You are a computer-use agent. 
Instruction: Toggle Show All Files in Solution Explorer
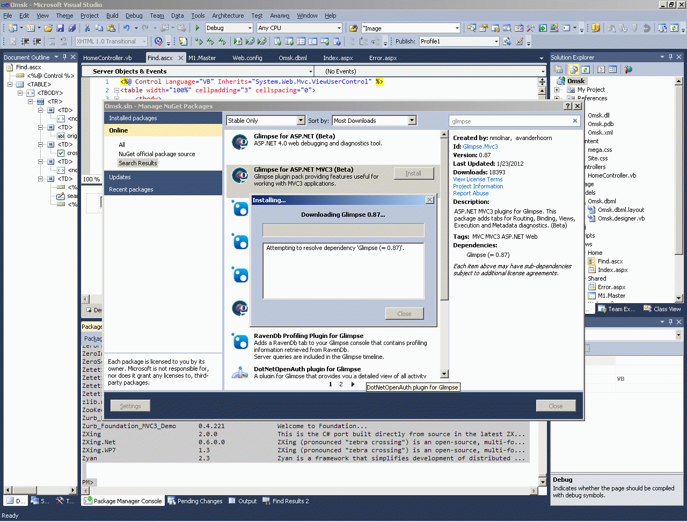click(x=574, y=69)
